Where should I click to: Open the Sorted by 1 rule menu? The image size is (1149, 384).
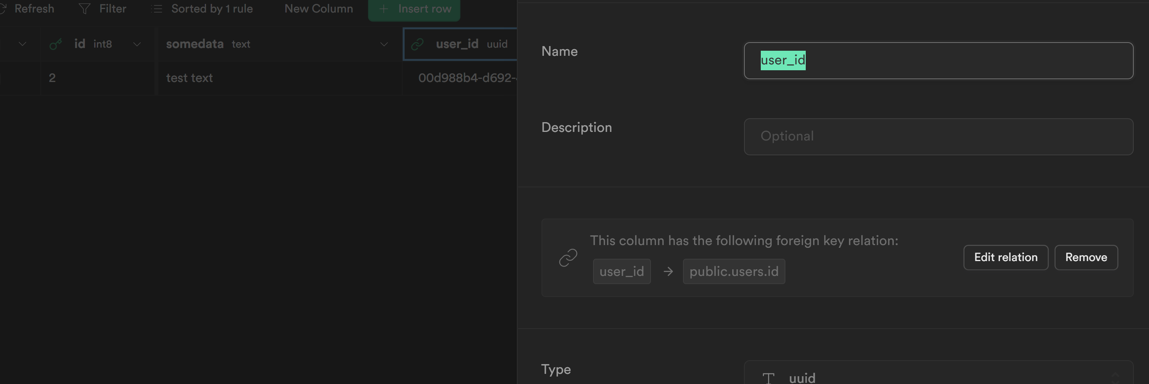click(202, 9)
